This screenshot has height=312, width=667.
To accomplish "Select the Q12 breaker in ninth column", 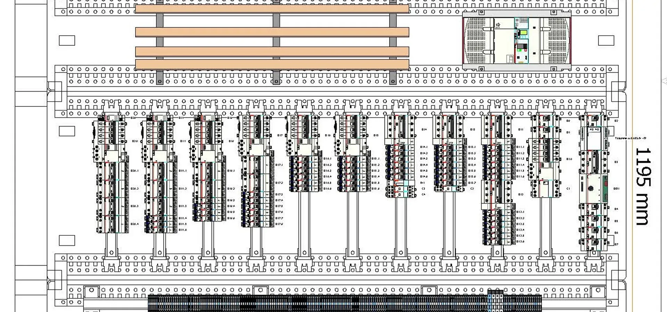I will coord(496,194).
